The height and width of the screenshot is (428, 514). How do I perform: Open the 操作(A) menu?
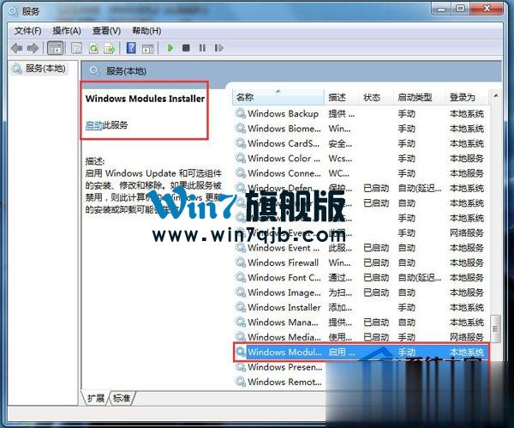67,31
